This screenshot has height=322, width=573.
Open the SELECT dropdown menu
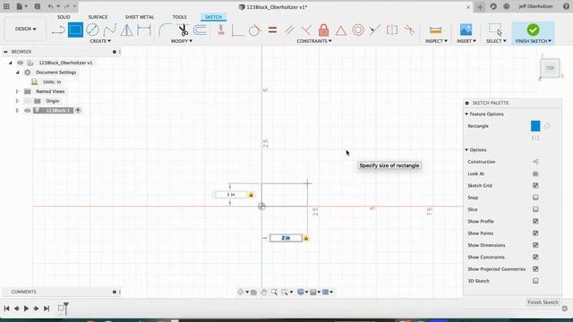coord(496,41)
